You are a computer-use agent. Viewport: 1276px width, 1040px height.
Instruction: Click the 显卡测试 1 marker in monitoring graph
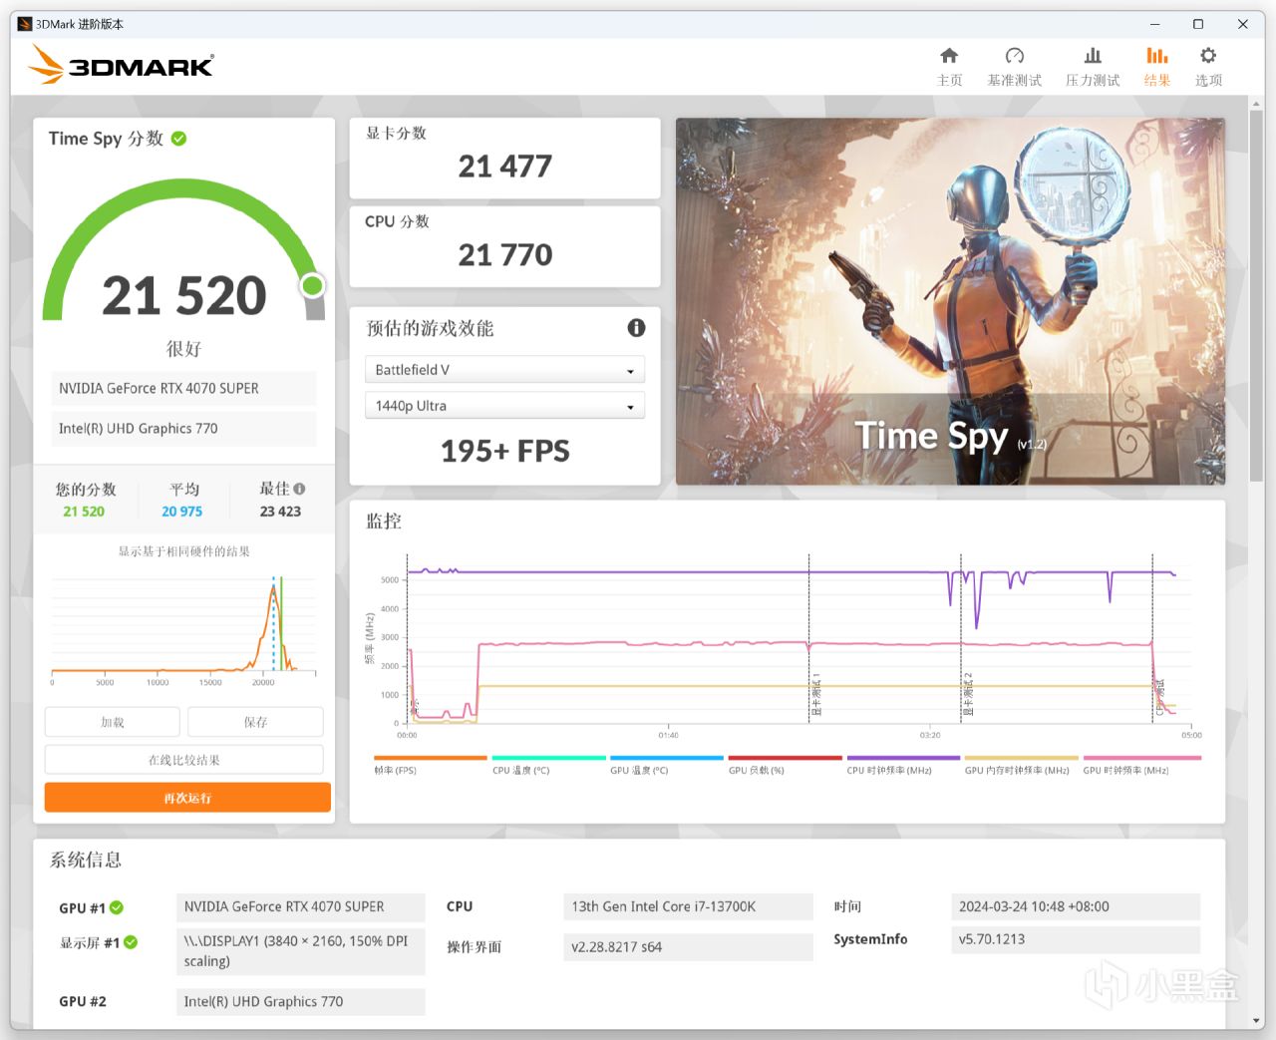click(815, 695)
